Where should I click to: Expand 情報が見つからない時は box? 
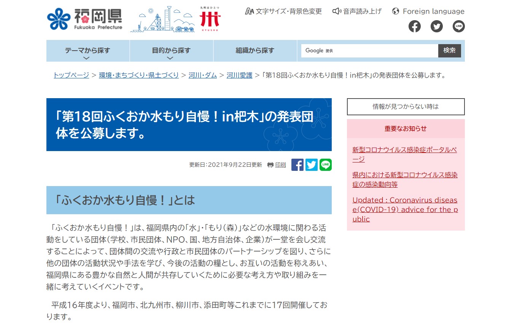pyautogui.click(x=406, y=107)
